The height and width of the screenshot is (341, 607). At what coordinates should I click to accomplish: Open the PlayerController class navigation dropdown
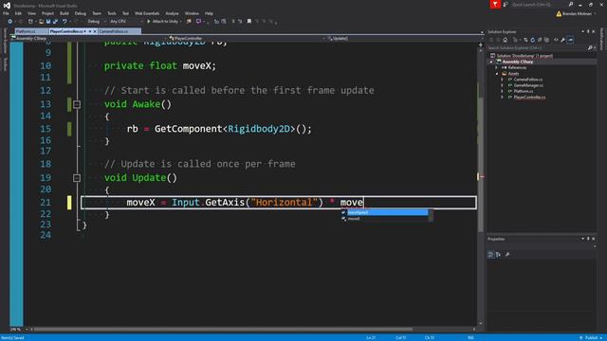coord(248,39)
